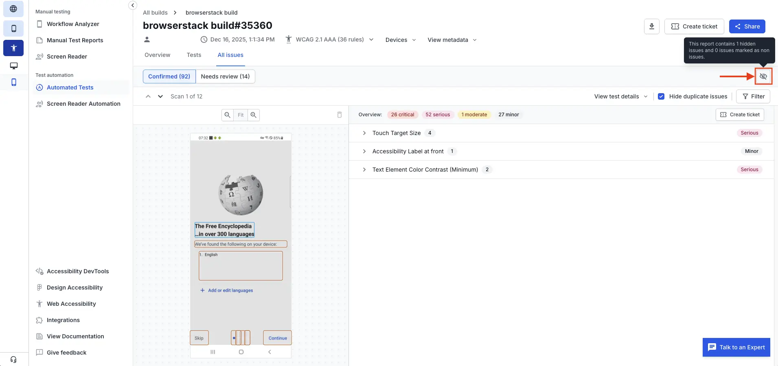
Task: Go to next scan arrow
Action: tap(160, 96)
